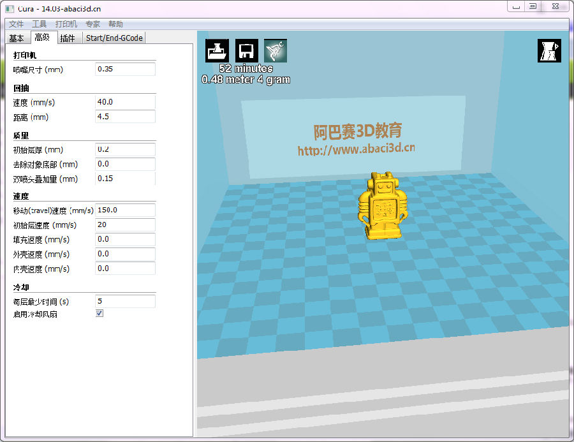Minimize the Cura window
The height and width of the screenshot is (442, 574).
(x=516, y=6)
